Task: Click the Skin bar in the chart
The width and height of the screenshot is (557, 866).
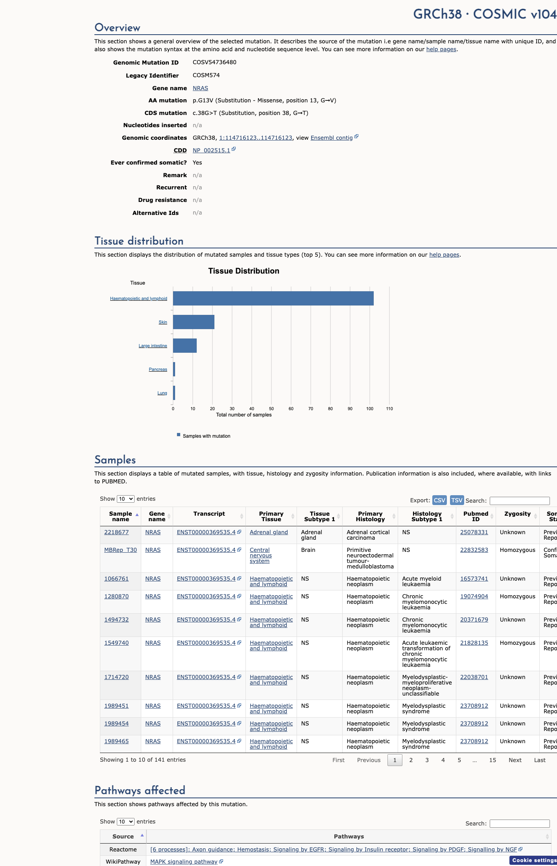Action: pyautogui.click(x=194, y=322)
